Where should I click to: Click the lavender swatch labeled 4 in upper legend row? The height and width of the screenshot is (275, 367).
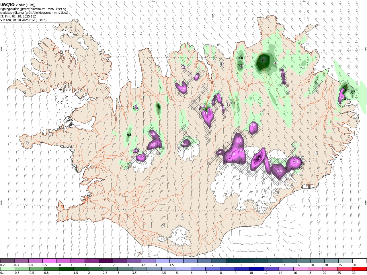tap(162, 261)
